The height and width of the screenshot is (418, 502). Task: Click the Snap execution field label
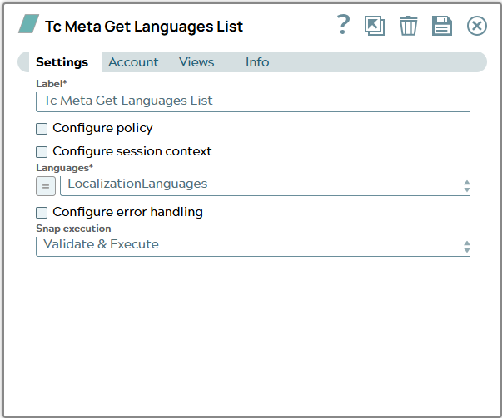click(x=73, y=229)
